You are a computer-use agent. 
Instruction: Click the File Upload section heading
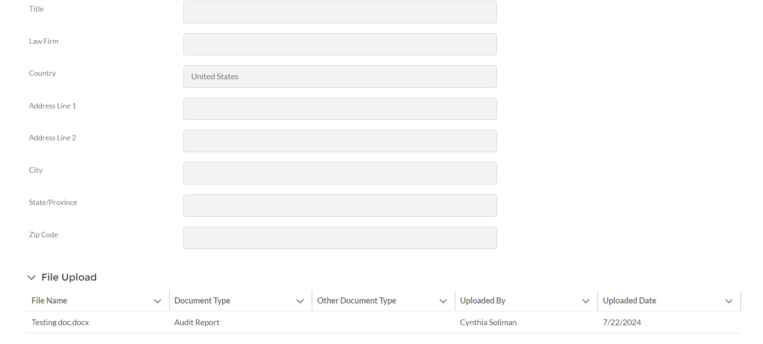pyautogui.click(x=69, y=277)
